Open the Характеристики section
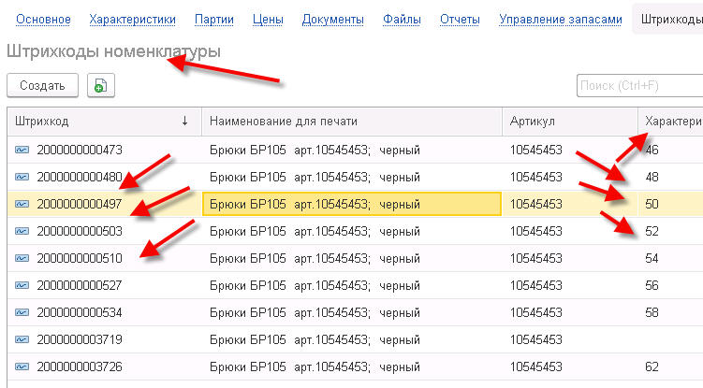This screenshot has height=388, width=703. tap(132, 20)
